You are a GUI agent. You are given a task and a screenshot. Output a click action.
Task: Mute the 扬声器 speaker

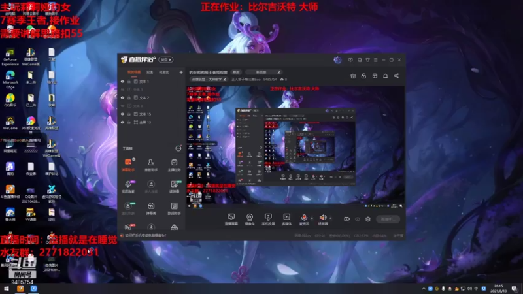323,220
